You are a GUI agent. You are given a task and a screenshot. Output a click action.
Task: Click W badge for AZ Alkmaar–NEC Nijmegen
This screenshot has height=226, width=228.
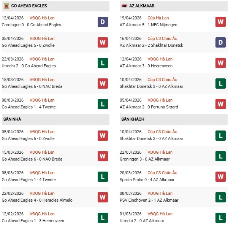pos(221,22)
